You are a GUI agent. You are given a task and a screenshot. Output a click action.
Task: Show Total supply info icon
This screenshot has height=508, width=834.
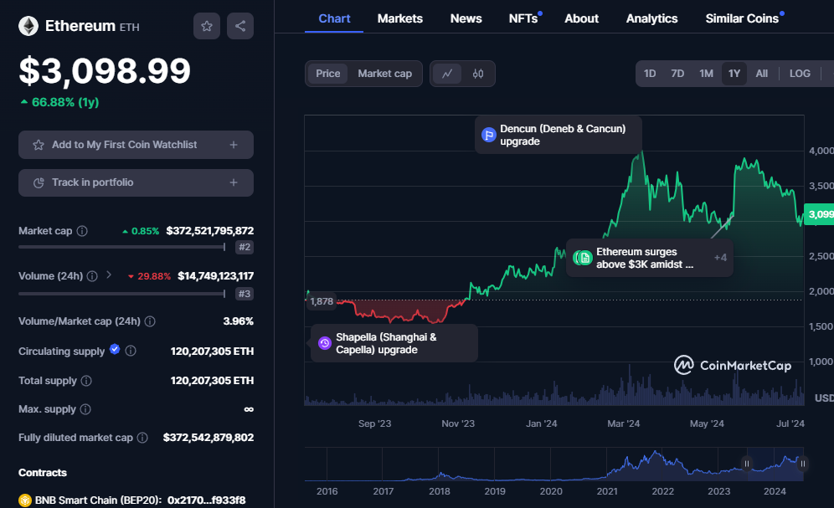pos(86,381)
